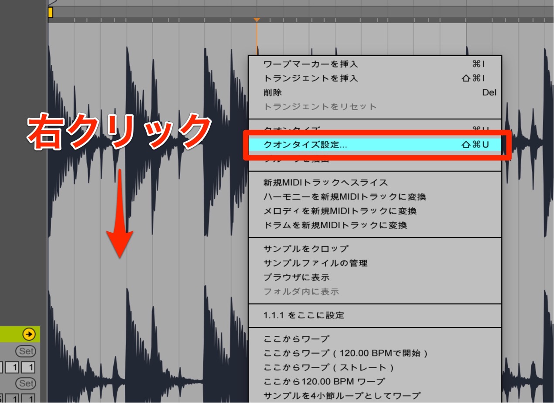This screenshot has height=403, width=554.
Task: Click the yellow arrow button in the green bar
Action: [x=29, y=335]
